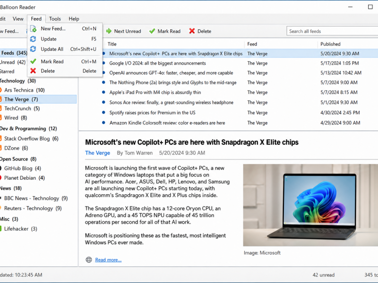
Task: Click the Update refresh icon in Feed menu
Action: point(33,39)
